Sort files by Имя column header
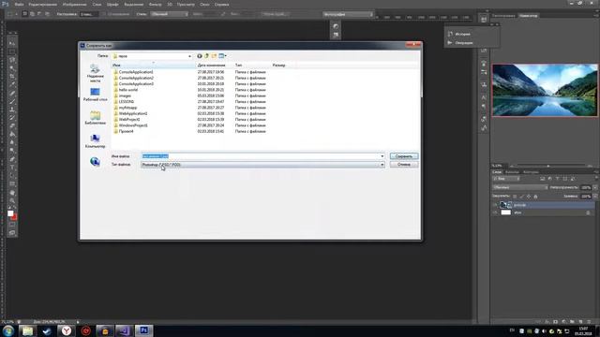Screen dimensions: 600x337 click(154, 66)
